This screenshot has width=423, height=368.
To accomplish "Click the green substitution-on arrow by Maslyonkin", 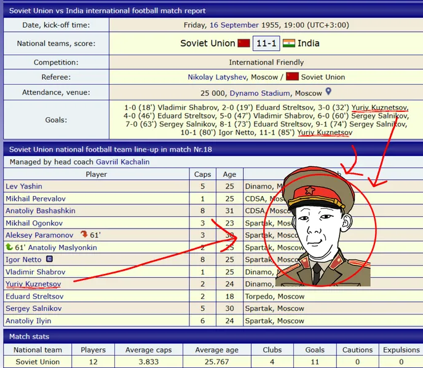I will coord(9,247).
